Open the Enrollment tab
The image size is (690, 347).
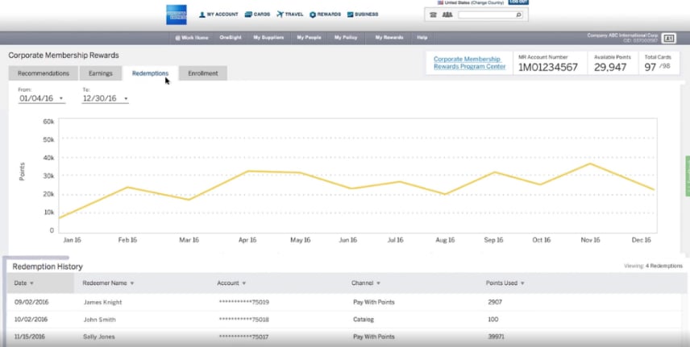coord(202,73)
